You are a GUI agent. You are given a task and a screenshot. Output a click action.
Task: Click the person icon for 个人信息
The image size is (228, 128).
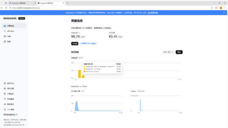(x=5, y=110)
